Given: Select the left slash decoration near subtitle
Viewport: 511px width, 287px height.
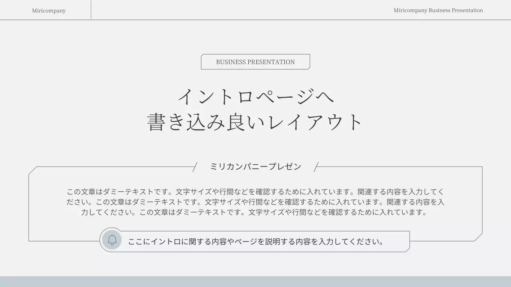Looking at the screenshot, I should 195,166.
